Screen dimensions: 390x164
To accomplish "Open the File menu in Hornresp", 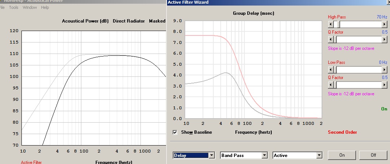I will click(2, 7).
